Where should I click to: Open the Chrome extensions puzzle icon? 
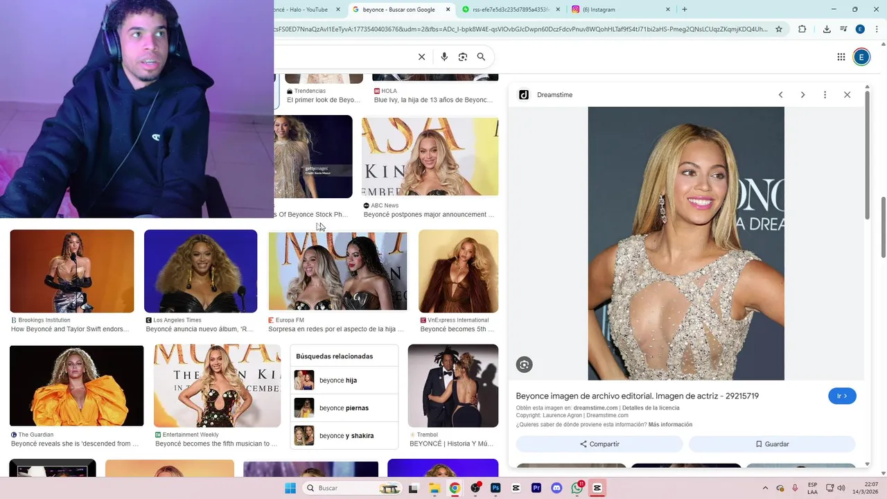point(802,29)
